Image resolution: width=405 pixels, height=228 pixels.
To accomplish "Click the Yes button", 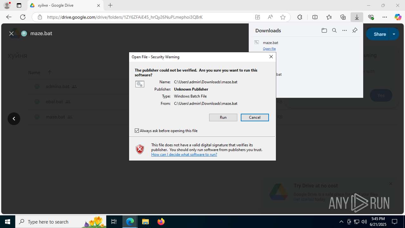I will (x=381, y=95).
